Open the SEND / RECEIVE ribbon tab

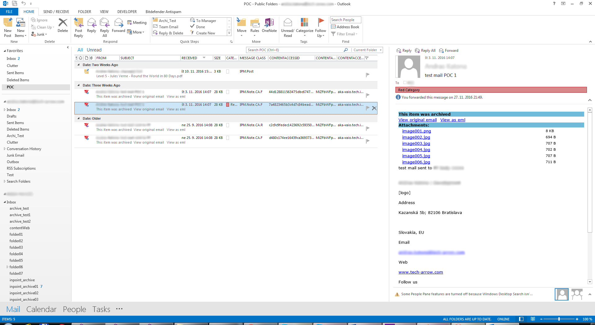click(56, 12)
